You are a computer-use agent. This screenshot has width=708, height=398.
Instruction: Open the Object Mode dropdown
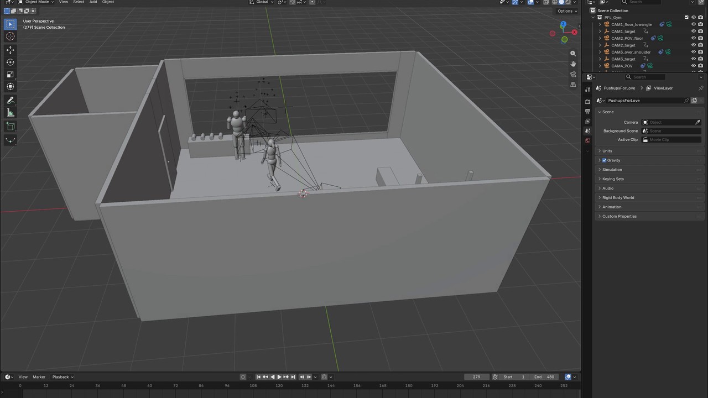point(36,2)
